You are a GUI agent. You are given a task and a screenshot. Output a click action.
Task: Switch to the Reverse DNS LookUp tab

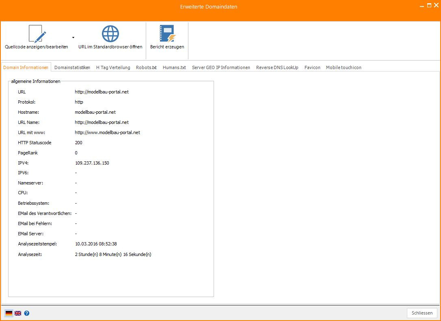[277, 67]
